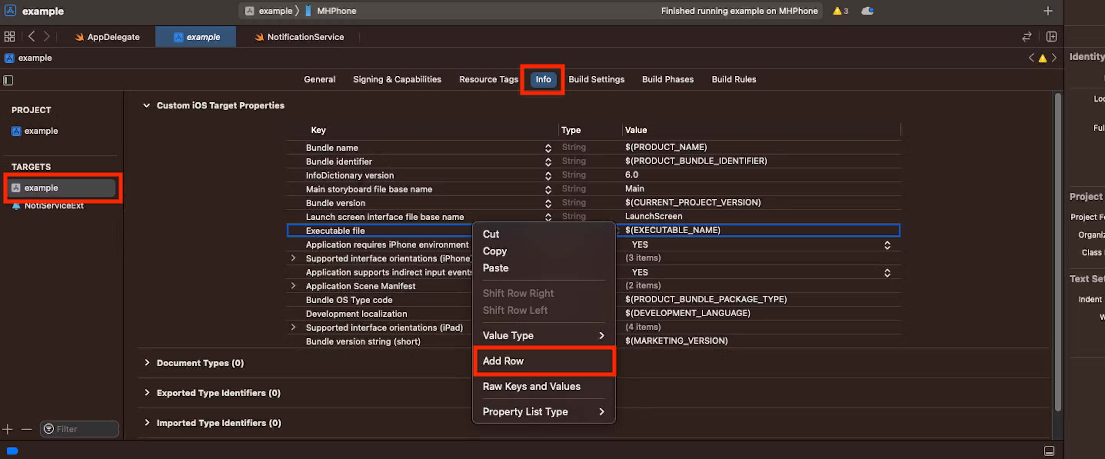This screenshot has width=1105, height=459.
Task: Collapse Custom iOS Target Properties section
Action: click(147, 106)
